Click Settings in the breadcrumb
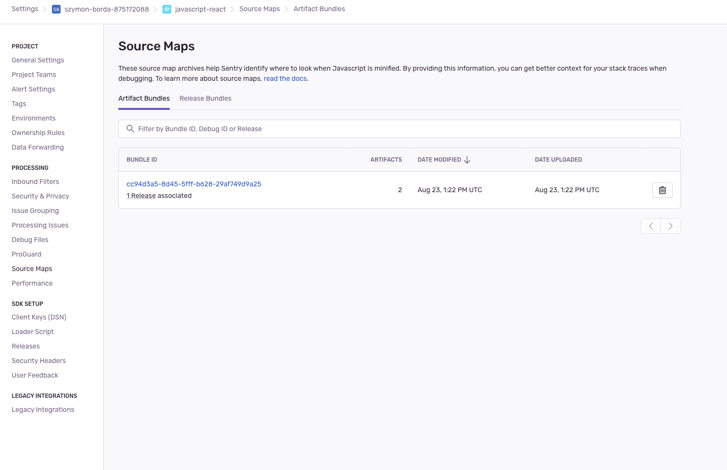Viewport: 727px width, 470px height. 25,9
